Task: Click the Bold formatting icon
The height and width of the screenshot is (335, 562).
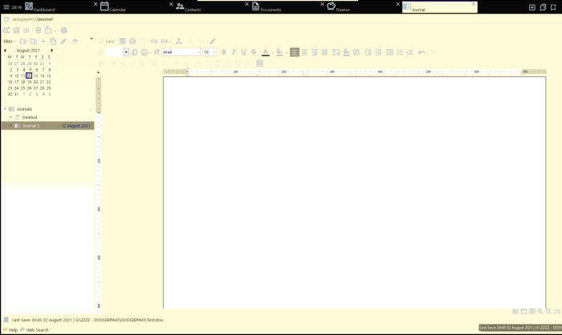Action: click(224, 52)
